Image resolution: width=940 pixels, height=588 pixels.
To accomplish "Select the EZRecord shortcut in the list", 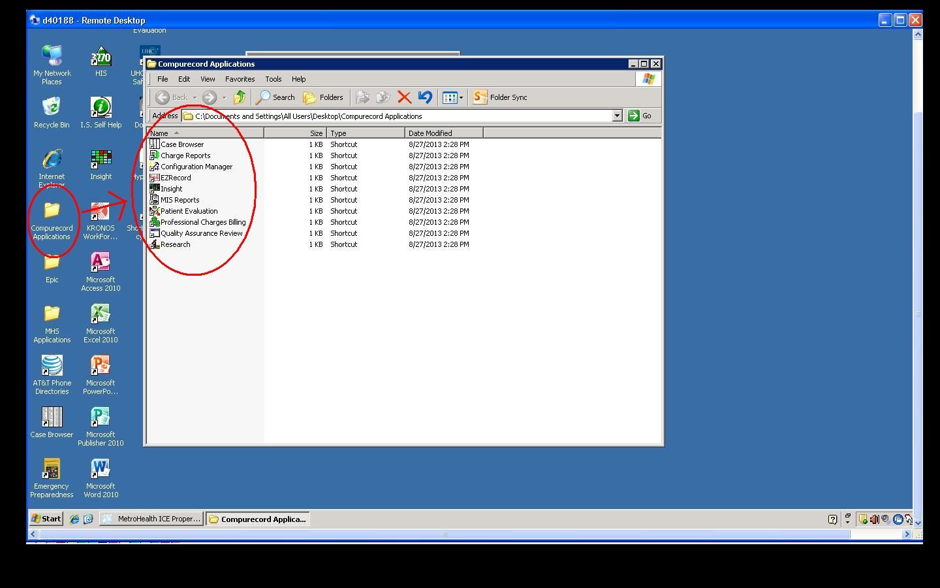I will (x=175, y=178).
